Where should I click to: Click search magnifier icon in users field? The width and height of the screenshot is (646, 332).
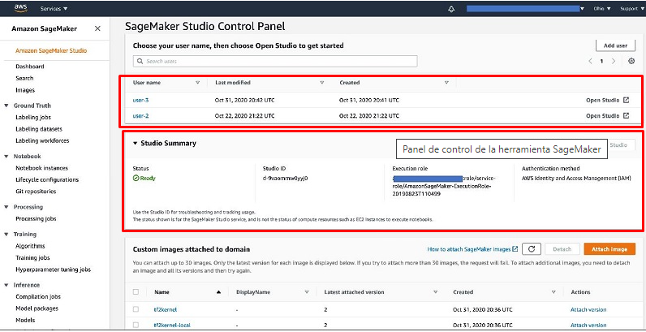pos(140,61)
